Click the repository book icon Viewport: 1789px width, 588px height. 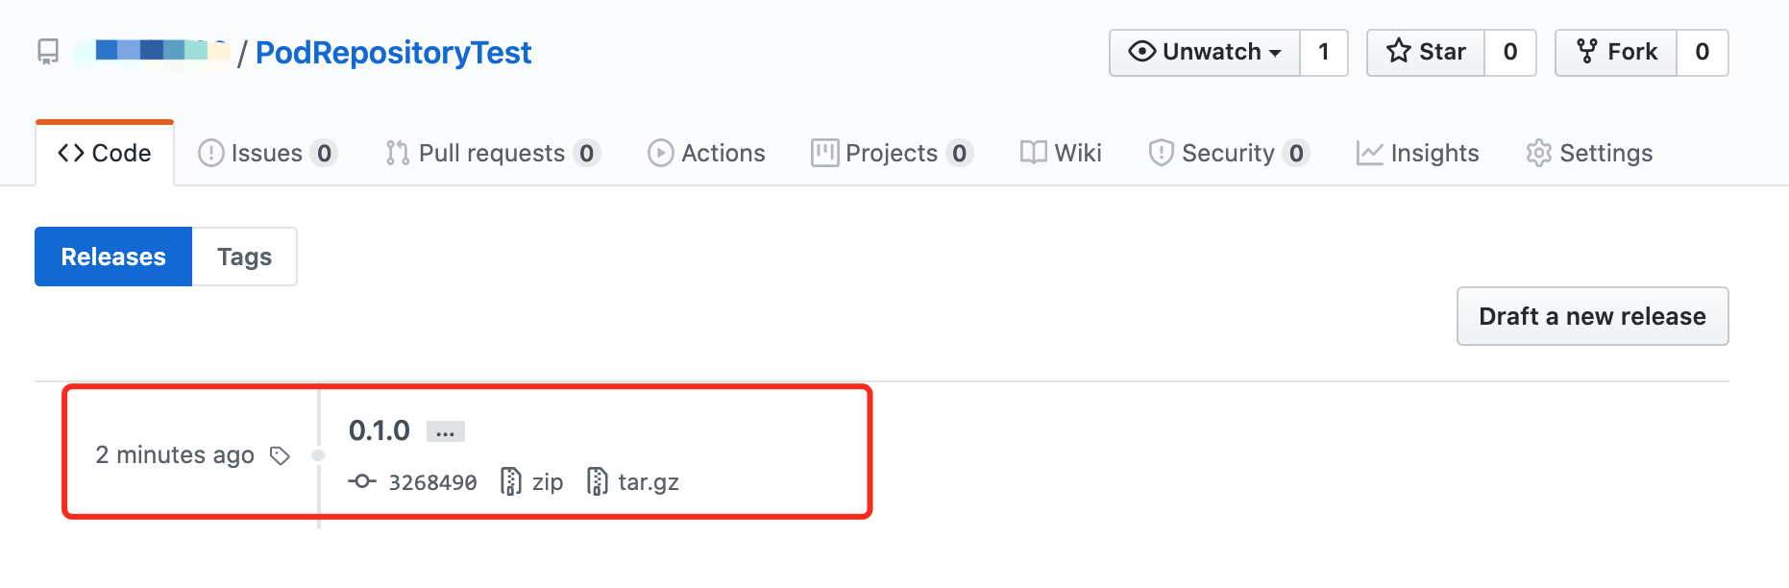coord(48,52)
